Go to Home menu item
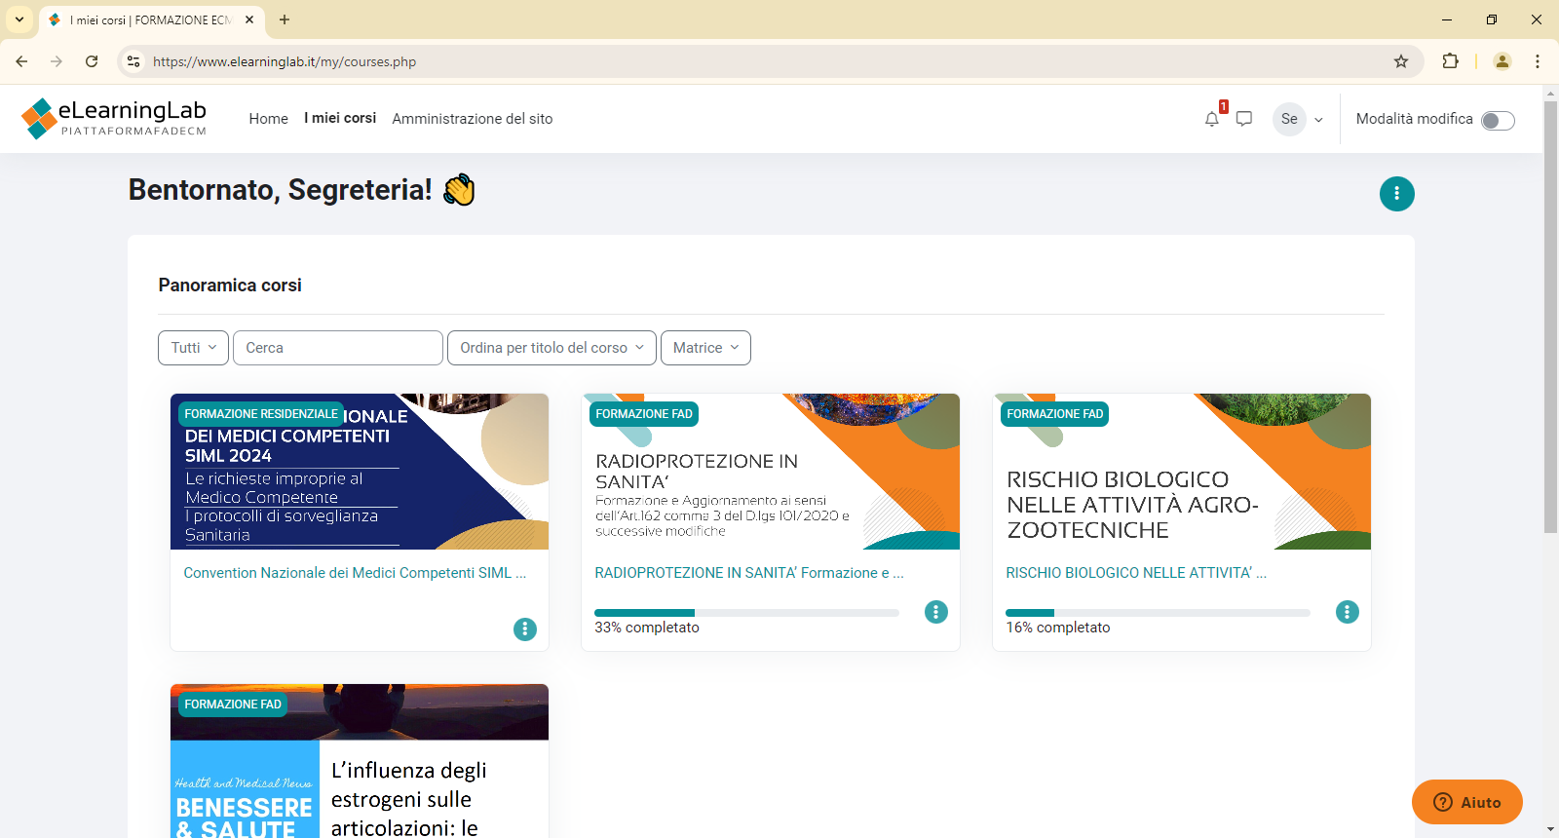This screenshot has width=1559, height=838. pyautogui.click(x=268, y=119)
